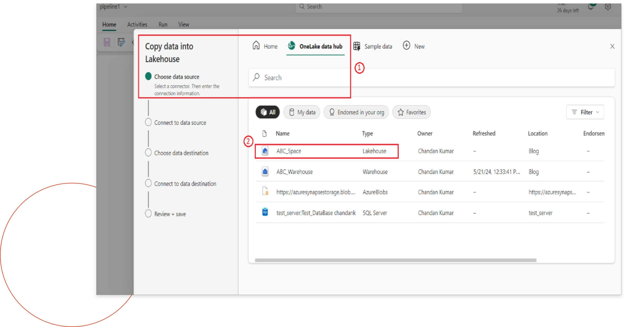This screenshot has height=327, width=627.
Task: Open the Activities ribbon tab
Action: point(137,25)
